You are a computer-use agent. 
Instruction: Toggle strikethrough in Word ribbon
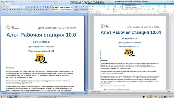click(x=17, y=10)
